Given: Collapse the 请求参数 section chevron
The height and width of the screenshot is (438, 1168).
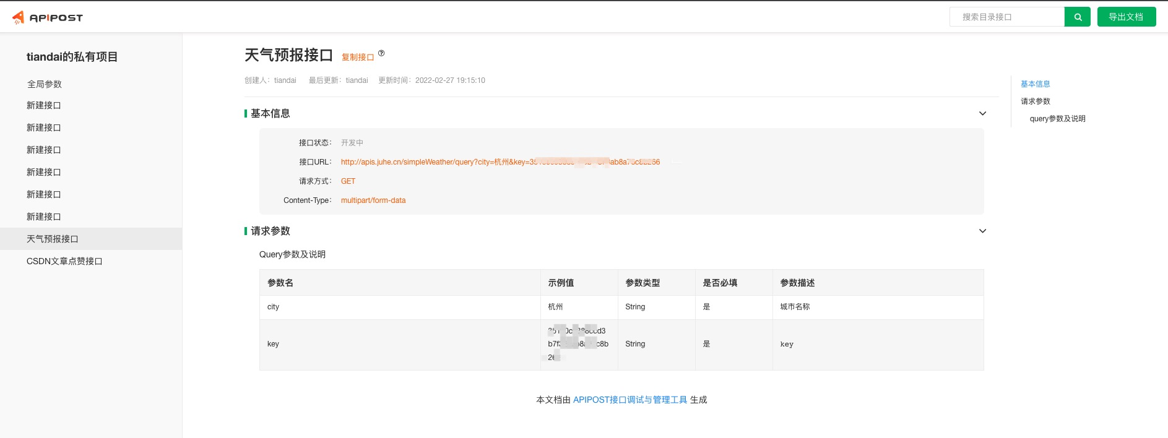Looking at the screenshot, I should pyautogui.click(x=982, y=231).
